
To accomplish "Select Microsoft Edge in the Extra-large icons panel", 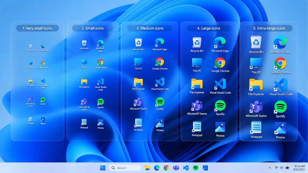I will click(x=280, y=44).
